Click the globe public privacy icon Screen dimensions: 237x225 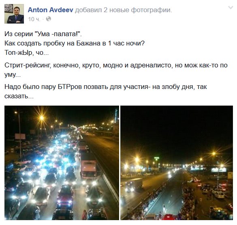click(x=49, y=19)
